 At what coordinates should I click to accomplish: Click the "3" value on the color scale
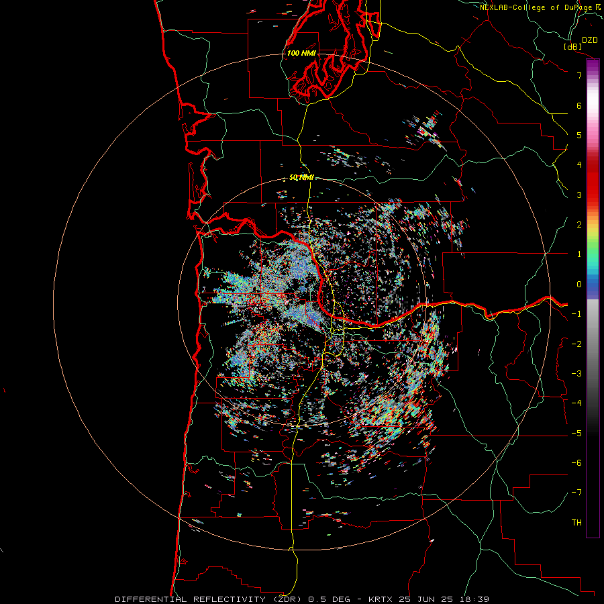(x=579, y=195)
